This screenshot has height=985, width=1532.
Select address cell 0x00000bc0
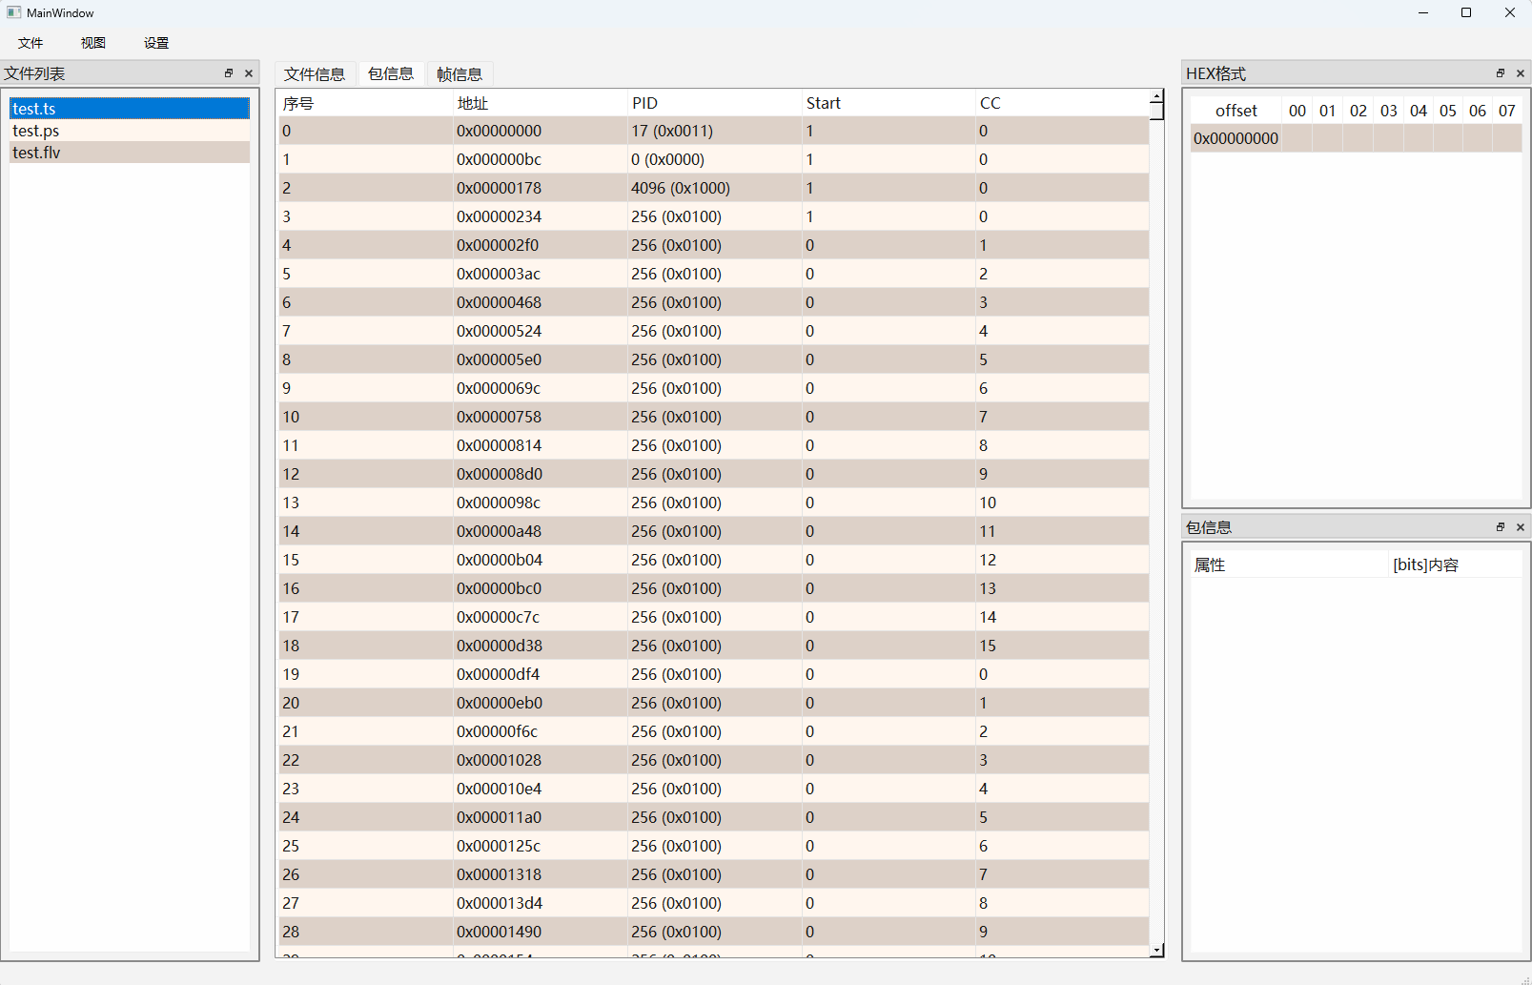[x=540, y=588]
